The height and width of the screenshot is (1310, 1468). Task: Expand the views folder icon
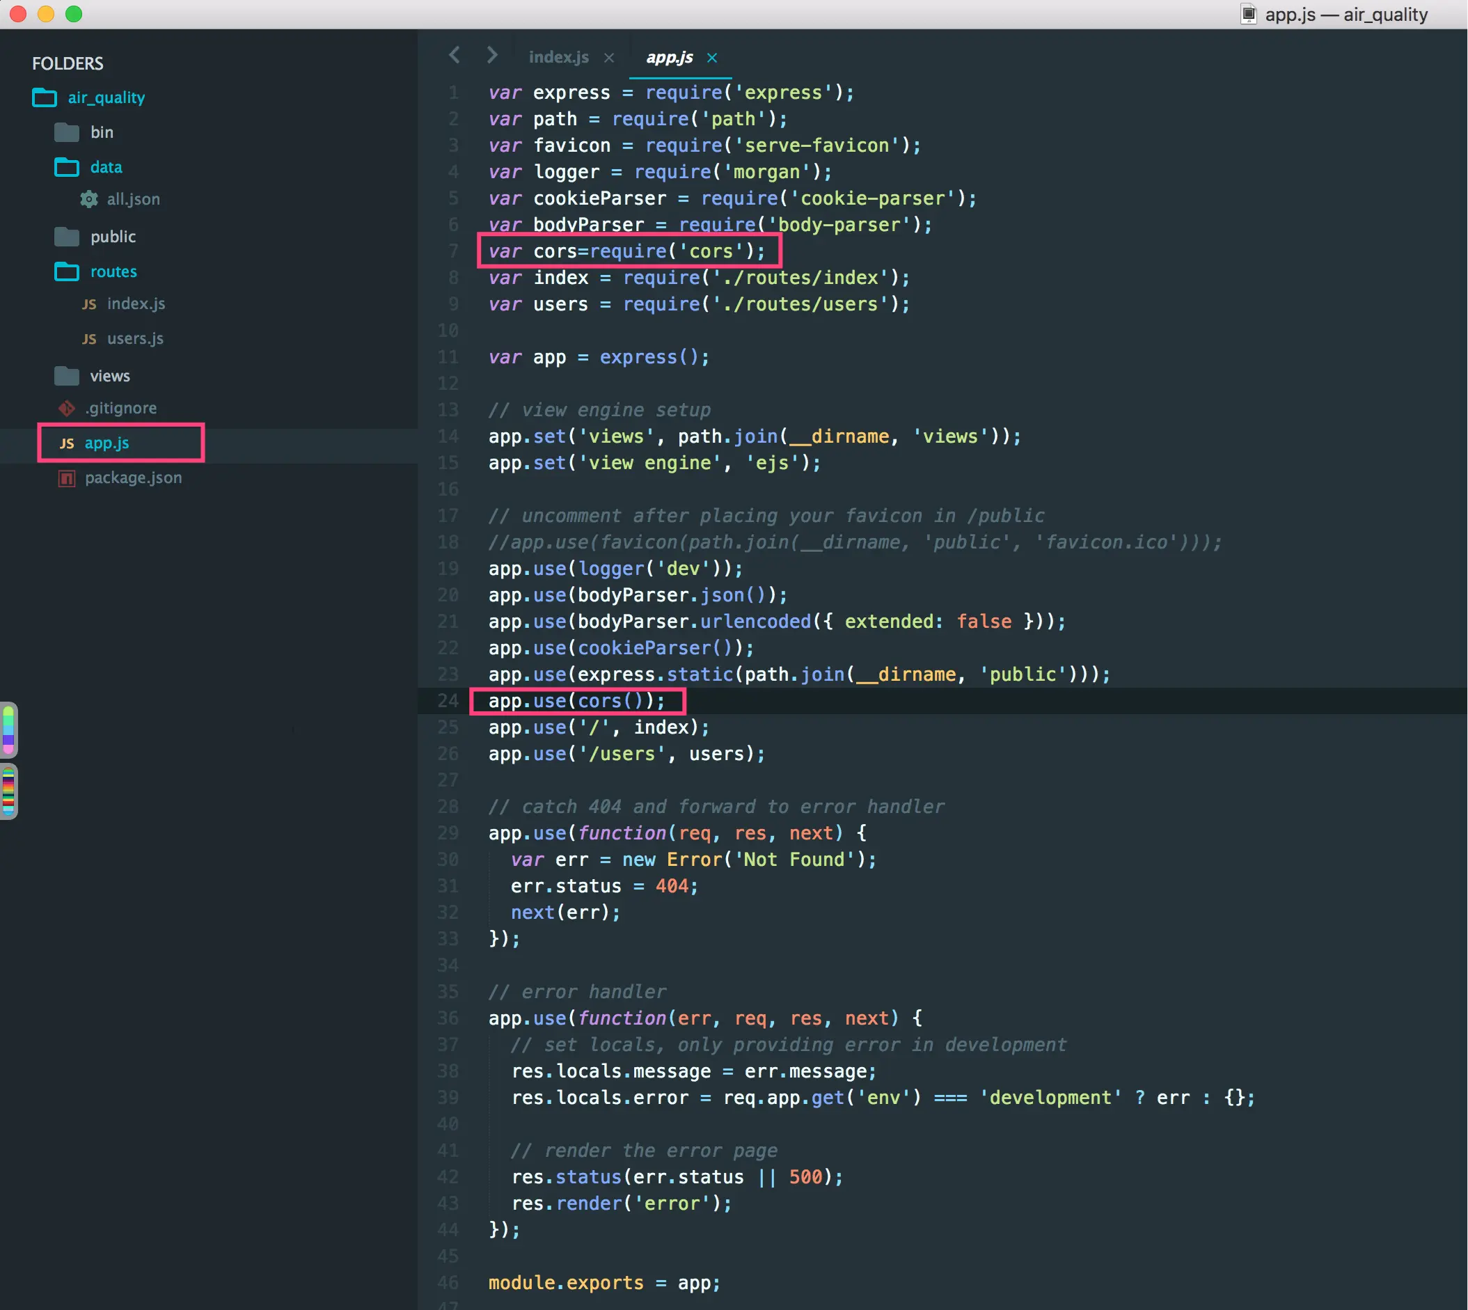click(67, 376)
